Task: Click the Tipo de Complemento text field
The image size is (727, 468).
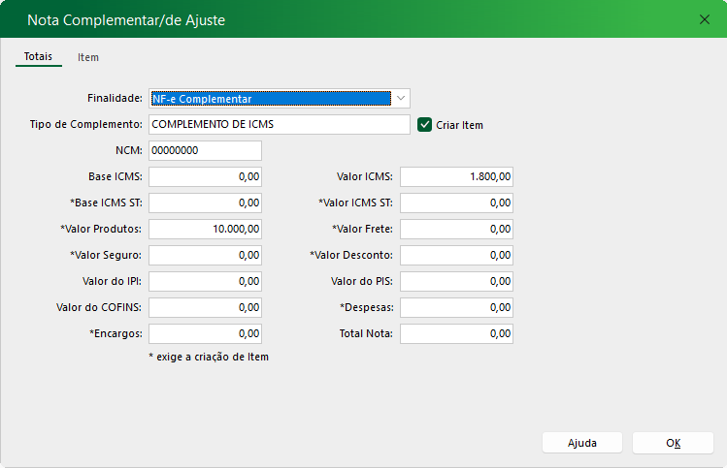Action: click(279, 125)
